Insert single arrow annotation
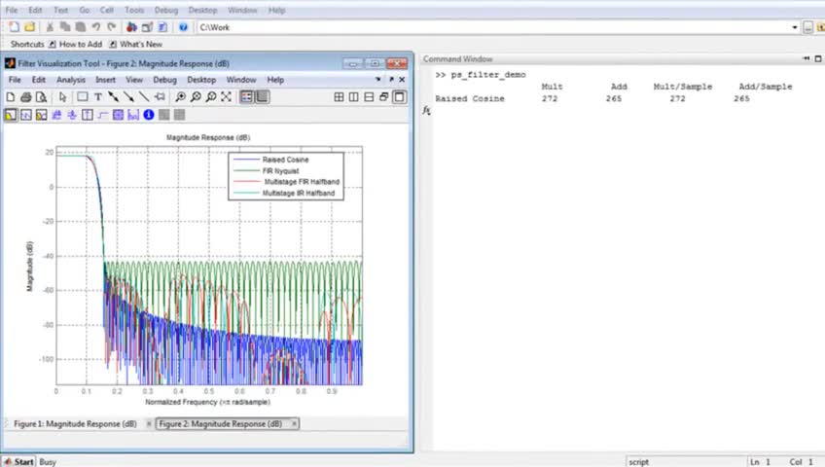The height and width of the screenshot is (467, 825). (128, 96)
